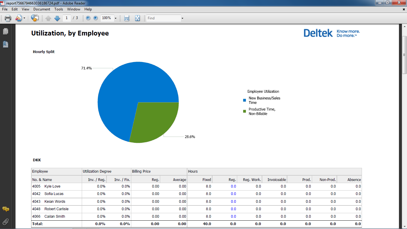Click Reg. hours value for Kyle Love
Screen dimensions: 407x229
(x=233, y=186)
